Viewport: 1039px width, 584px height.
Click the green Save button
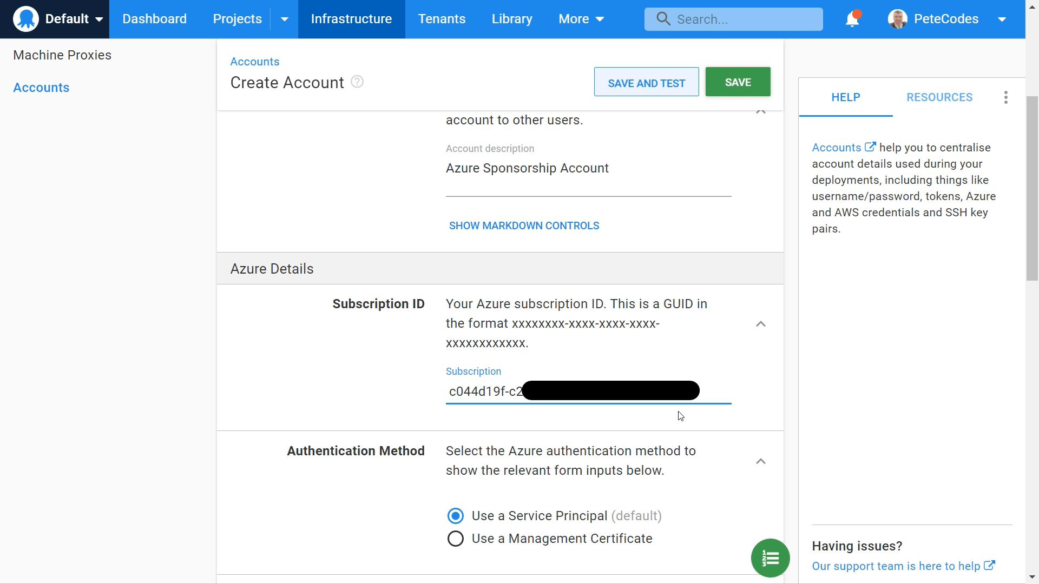738,82
